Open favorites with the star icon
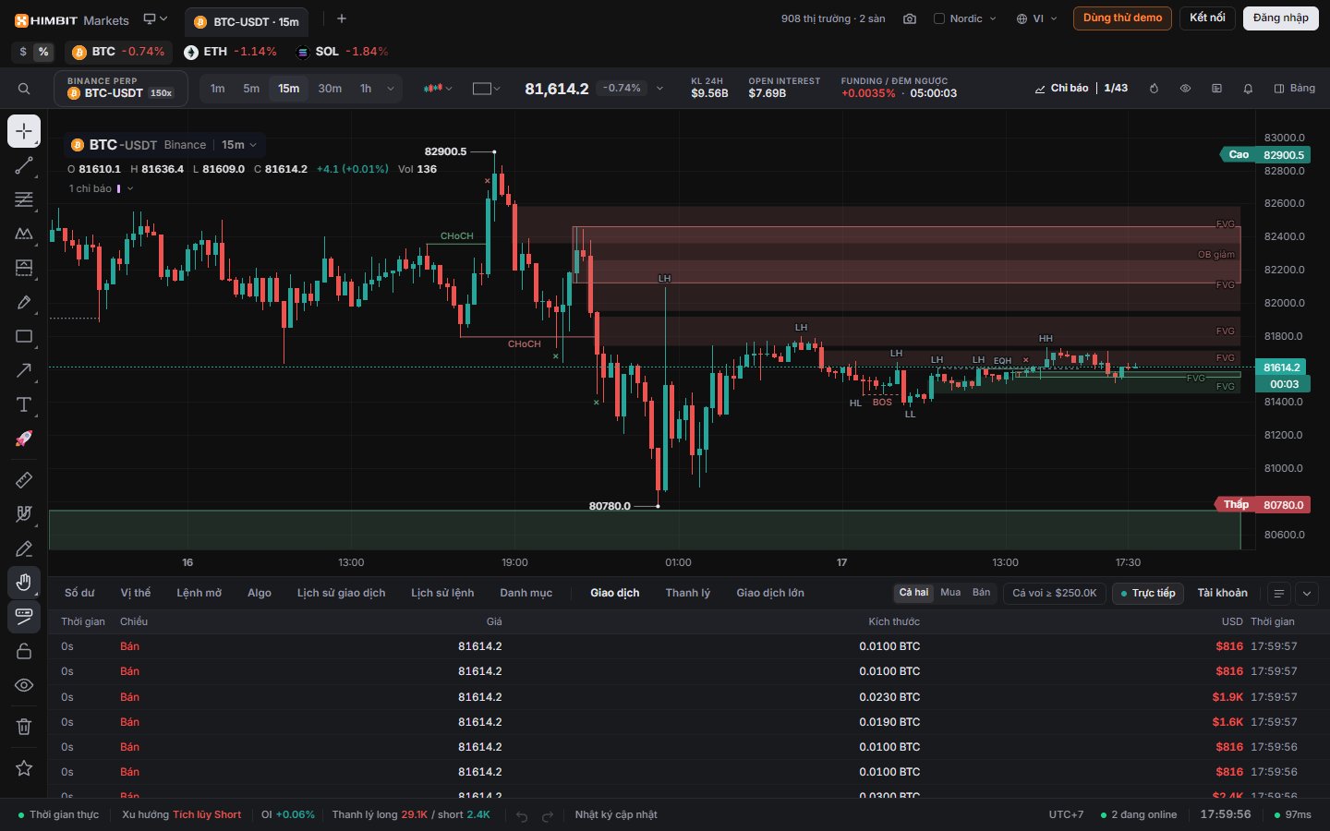 [24, 768]
